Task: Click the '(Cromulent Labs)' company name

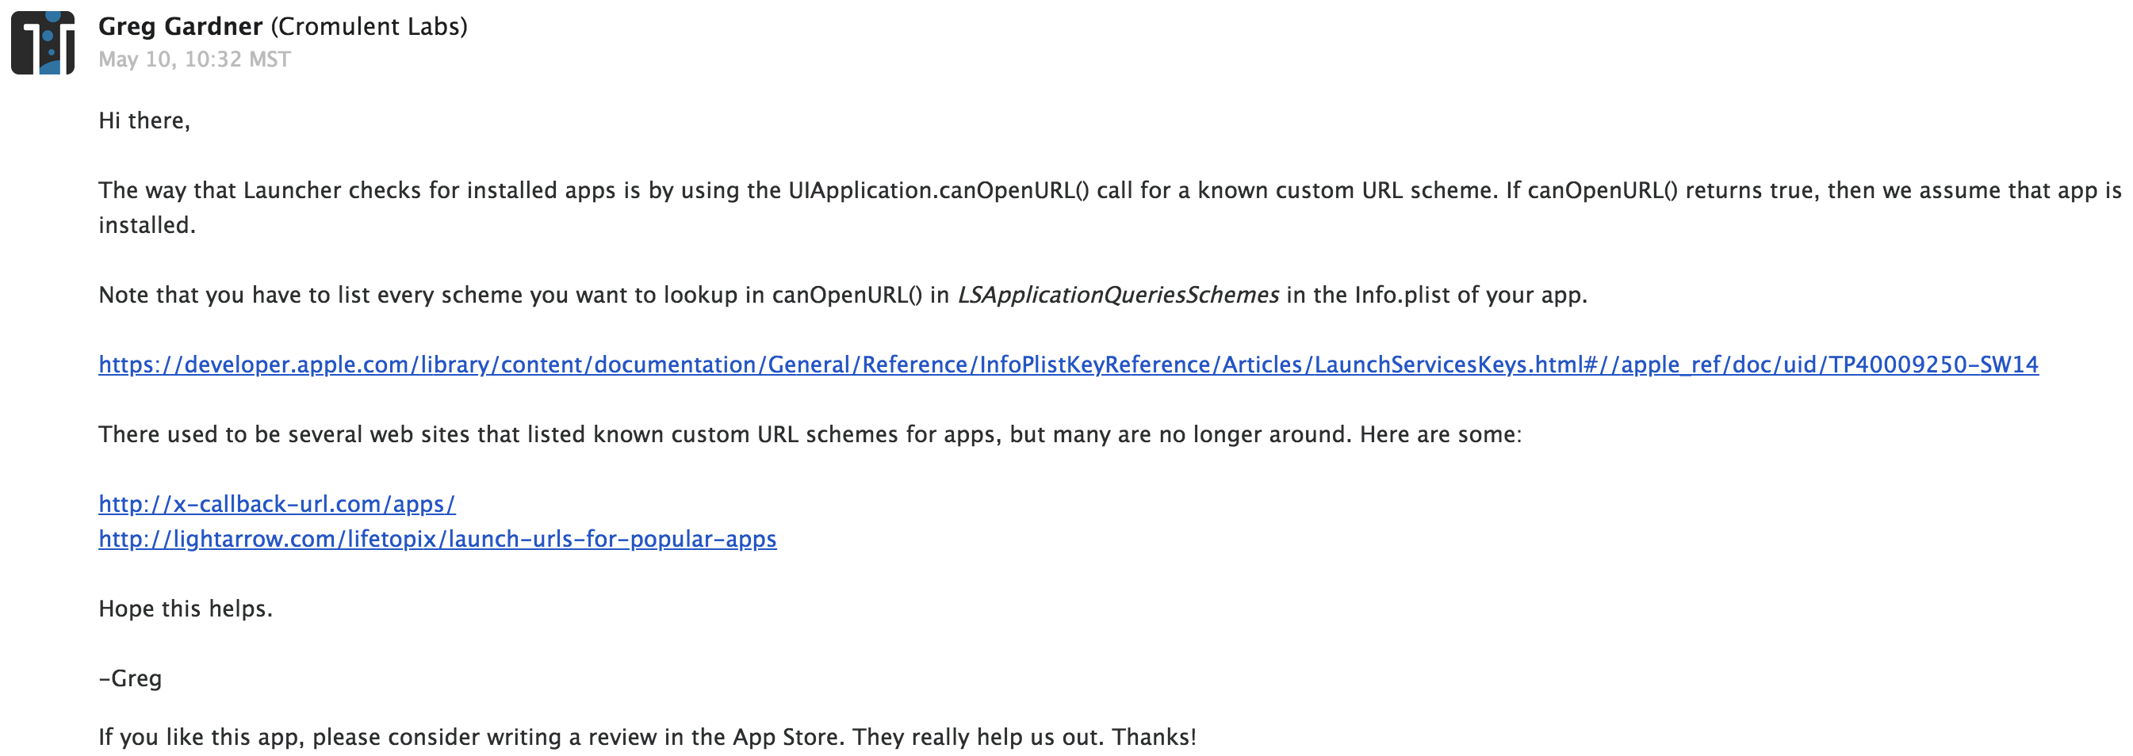Action: [370, 26]
